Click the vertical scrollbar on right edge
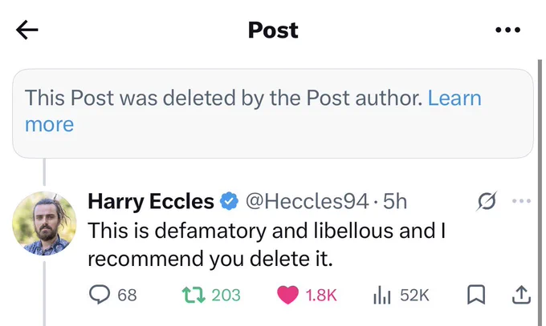The width and height of the screenshot is (546, 326). point(540,192)
